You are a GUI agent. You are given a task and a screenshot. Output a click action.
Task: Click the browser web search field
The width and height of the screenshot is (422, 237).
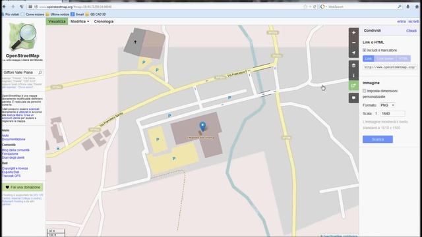tap(361, 7)
